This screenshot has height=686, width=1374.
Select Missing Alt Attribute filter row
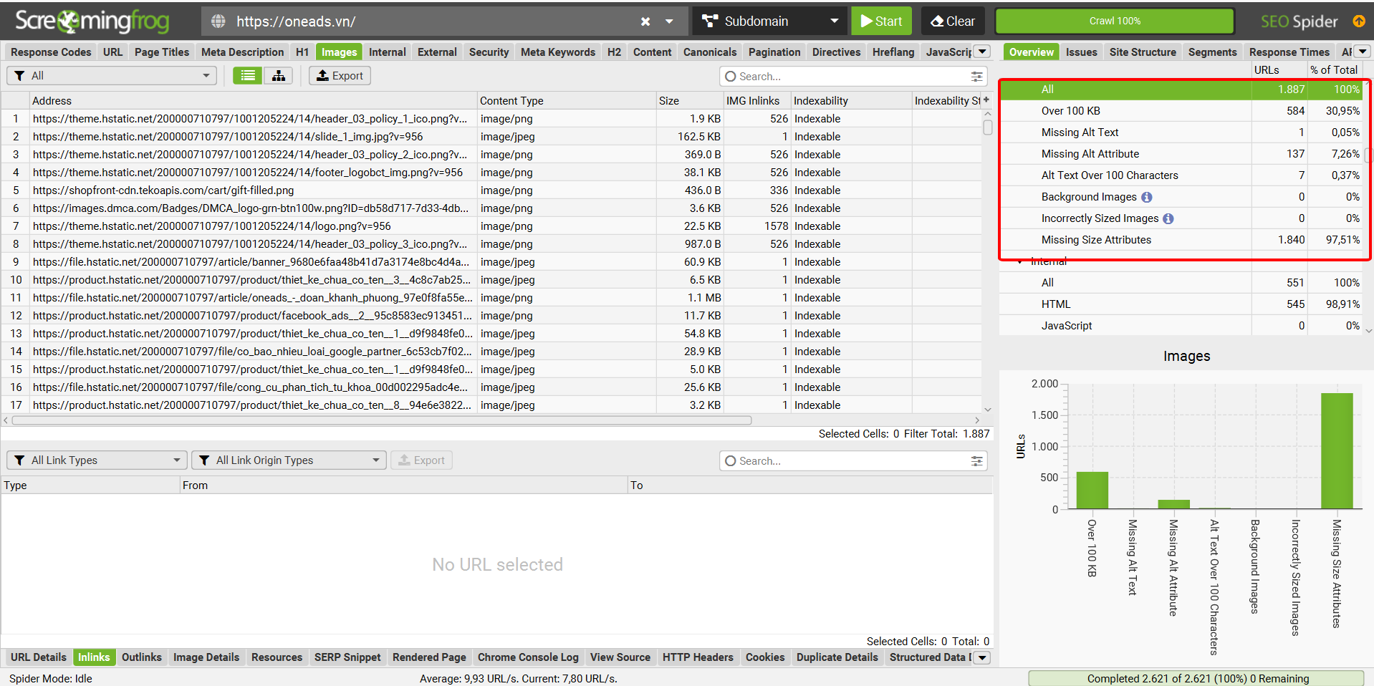tap(1183, 154)
